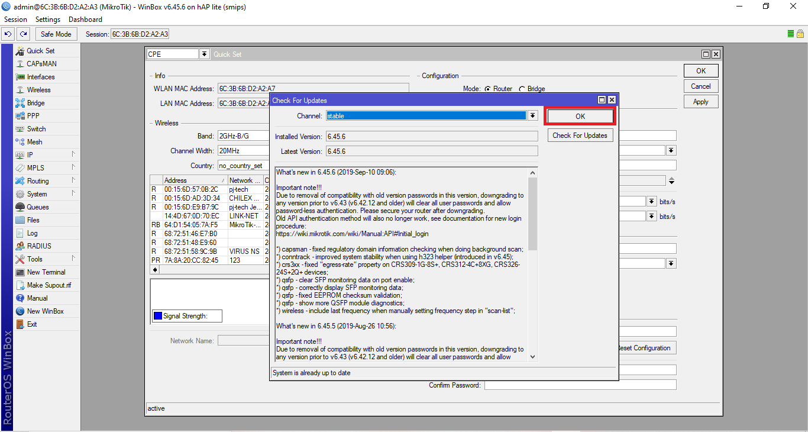This screenshot has height=432, width=808.
Task: Expand the Routing submenu arrow
Action: (x=73, y=180)
